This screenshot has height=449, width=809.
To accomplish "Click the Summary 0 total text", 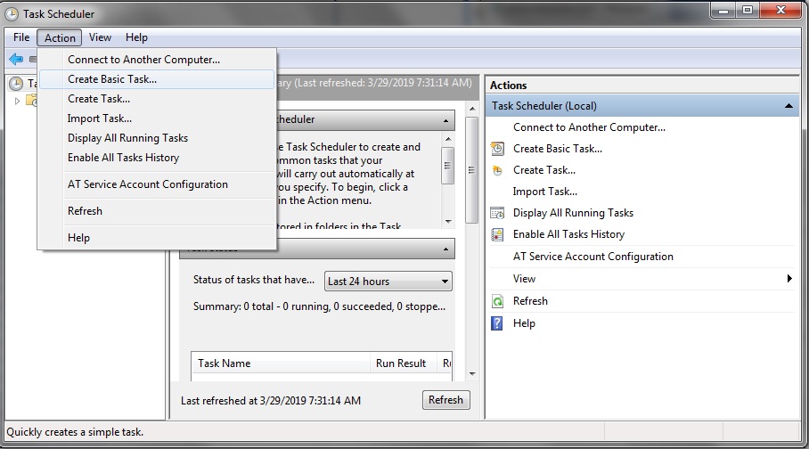I will [319, 306].
